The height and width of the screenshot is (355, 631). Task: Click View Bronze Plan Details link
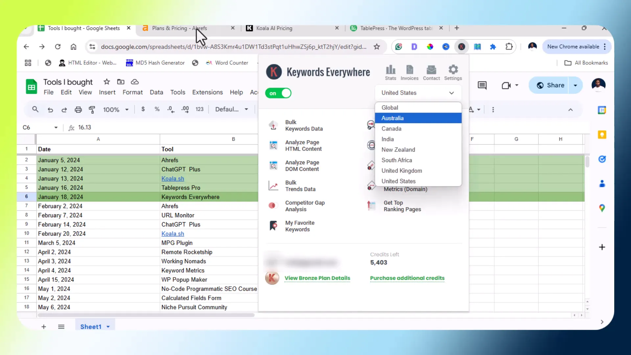[317, 278]
